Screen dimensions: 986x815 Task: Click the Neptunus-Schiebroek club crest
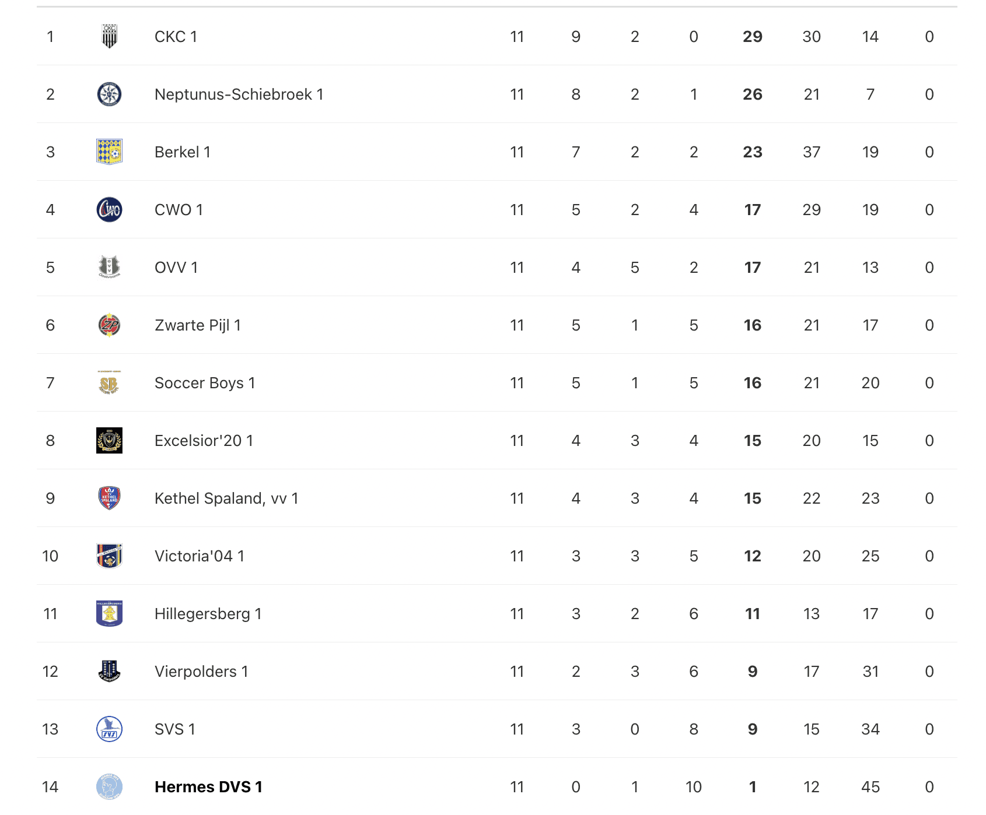109,94
